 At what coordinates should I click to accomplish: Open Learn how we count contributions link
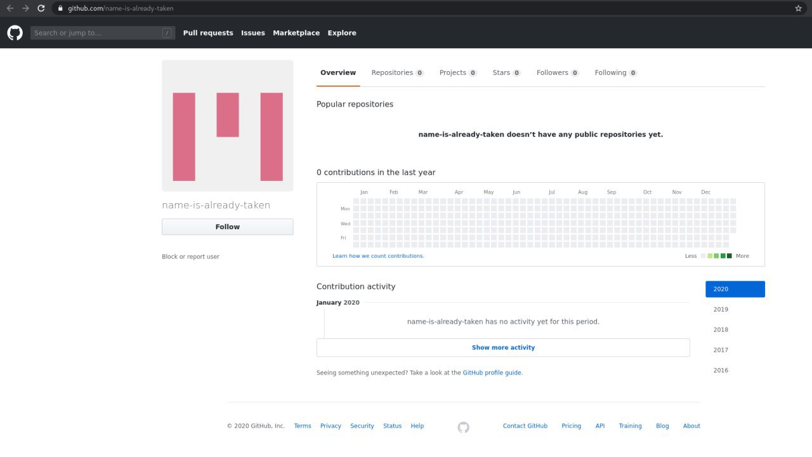click(x=378, y=256)
